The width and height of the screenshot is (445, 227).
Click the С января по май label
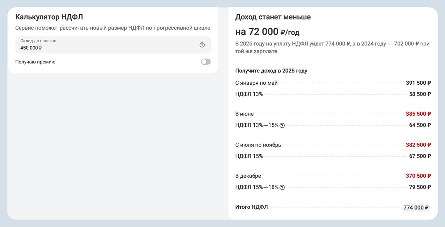coord(256,83)
